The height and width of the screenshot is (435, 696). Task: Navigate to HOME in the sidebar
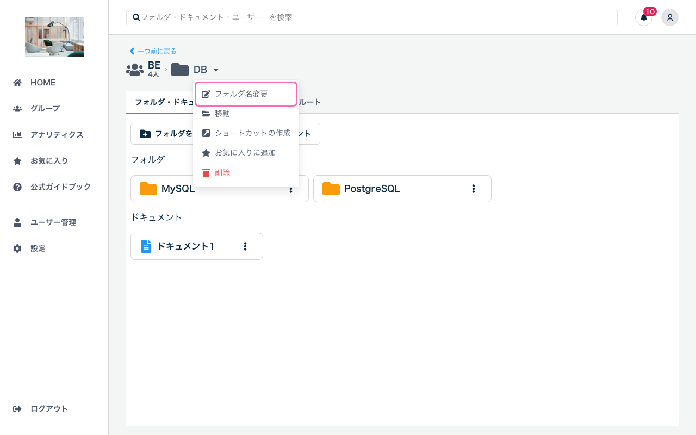point(18,82)
